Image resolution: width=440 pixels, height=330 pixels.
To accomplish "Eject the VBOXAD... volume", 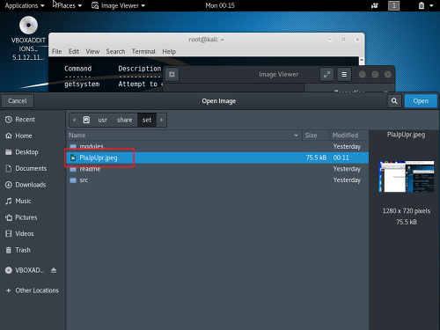I will click(x=54, y=270).
